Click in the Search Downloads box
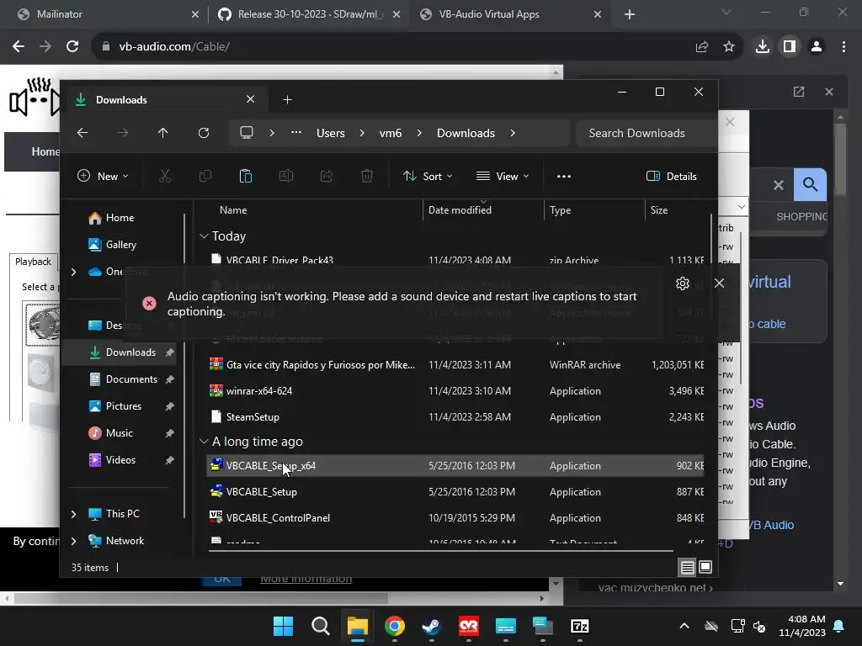This screenshot has height=646, width=862. (x=646, y=134)
